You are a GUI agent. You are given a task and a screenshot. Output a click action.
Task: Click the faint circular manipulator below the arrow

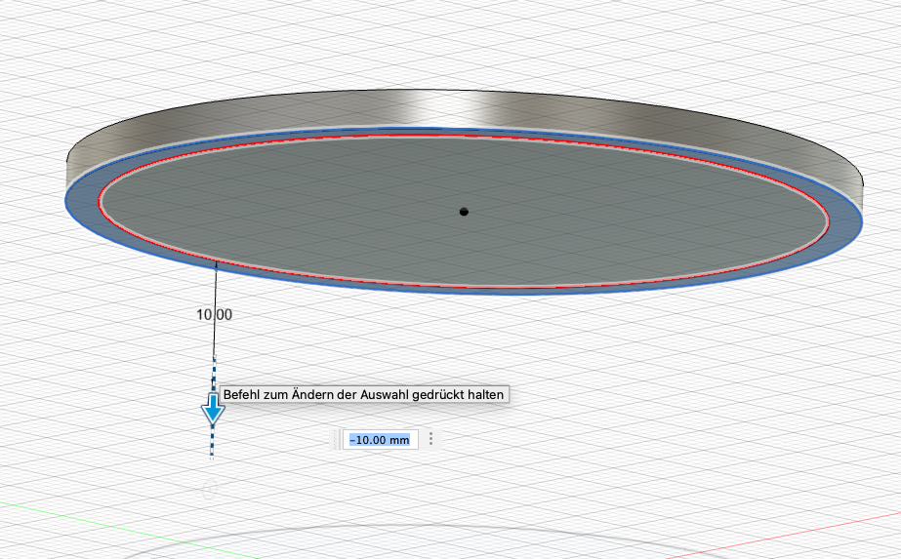click(209, 491)
